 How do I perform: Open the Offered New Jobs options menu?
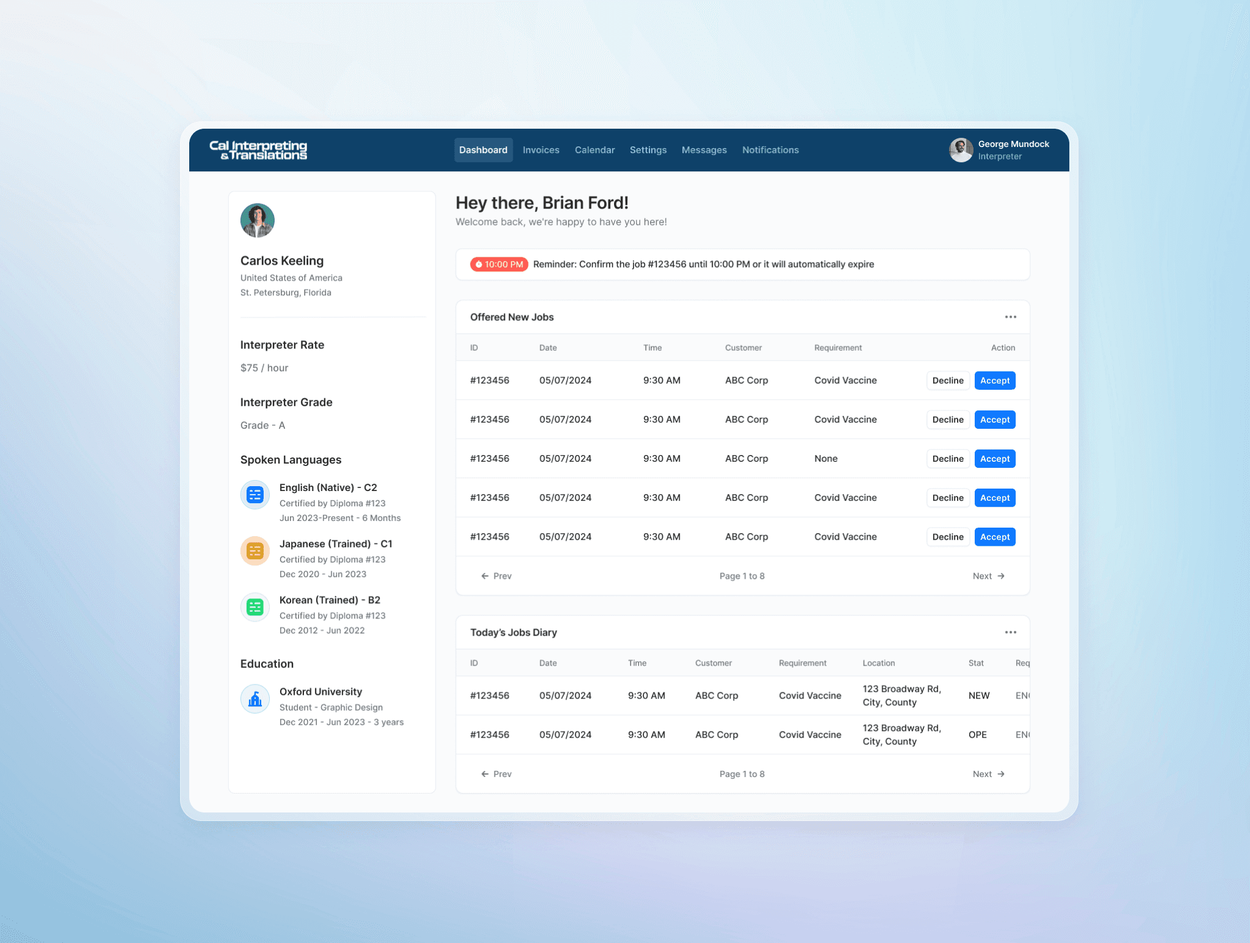point(1010,317)
